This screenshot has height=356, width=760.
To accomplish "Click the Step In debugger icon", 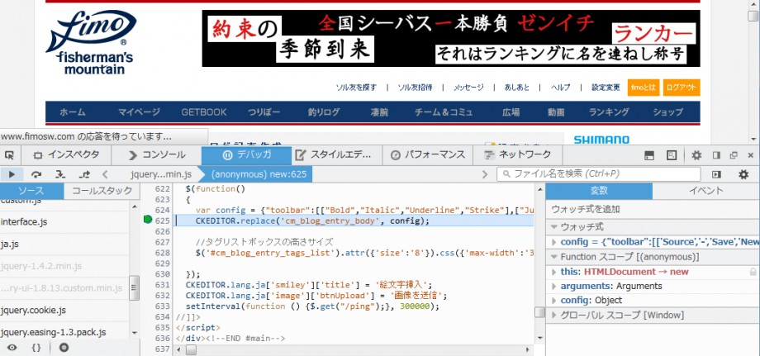I will 60,174.
